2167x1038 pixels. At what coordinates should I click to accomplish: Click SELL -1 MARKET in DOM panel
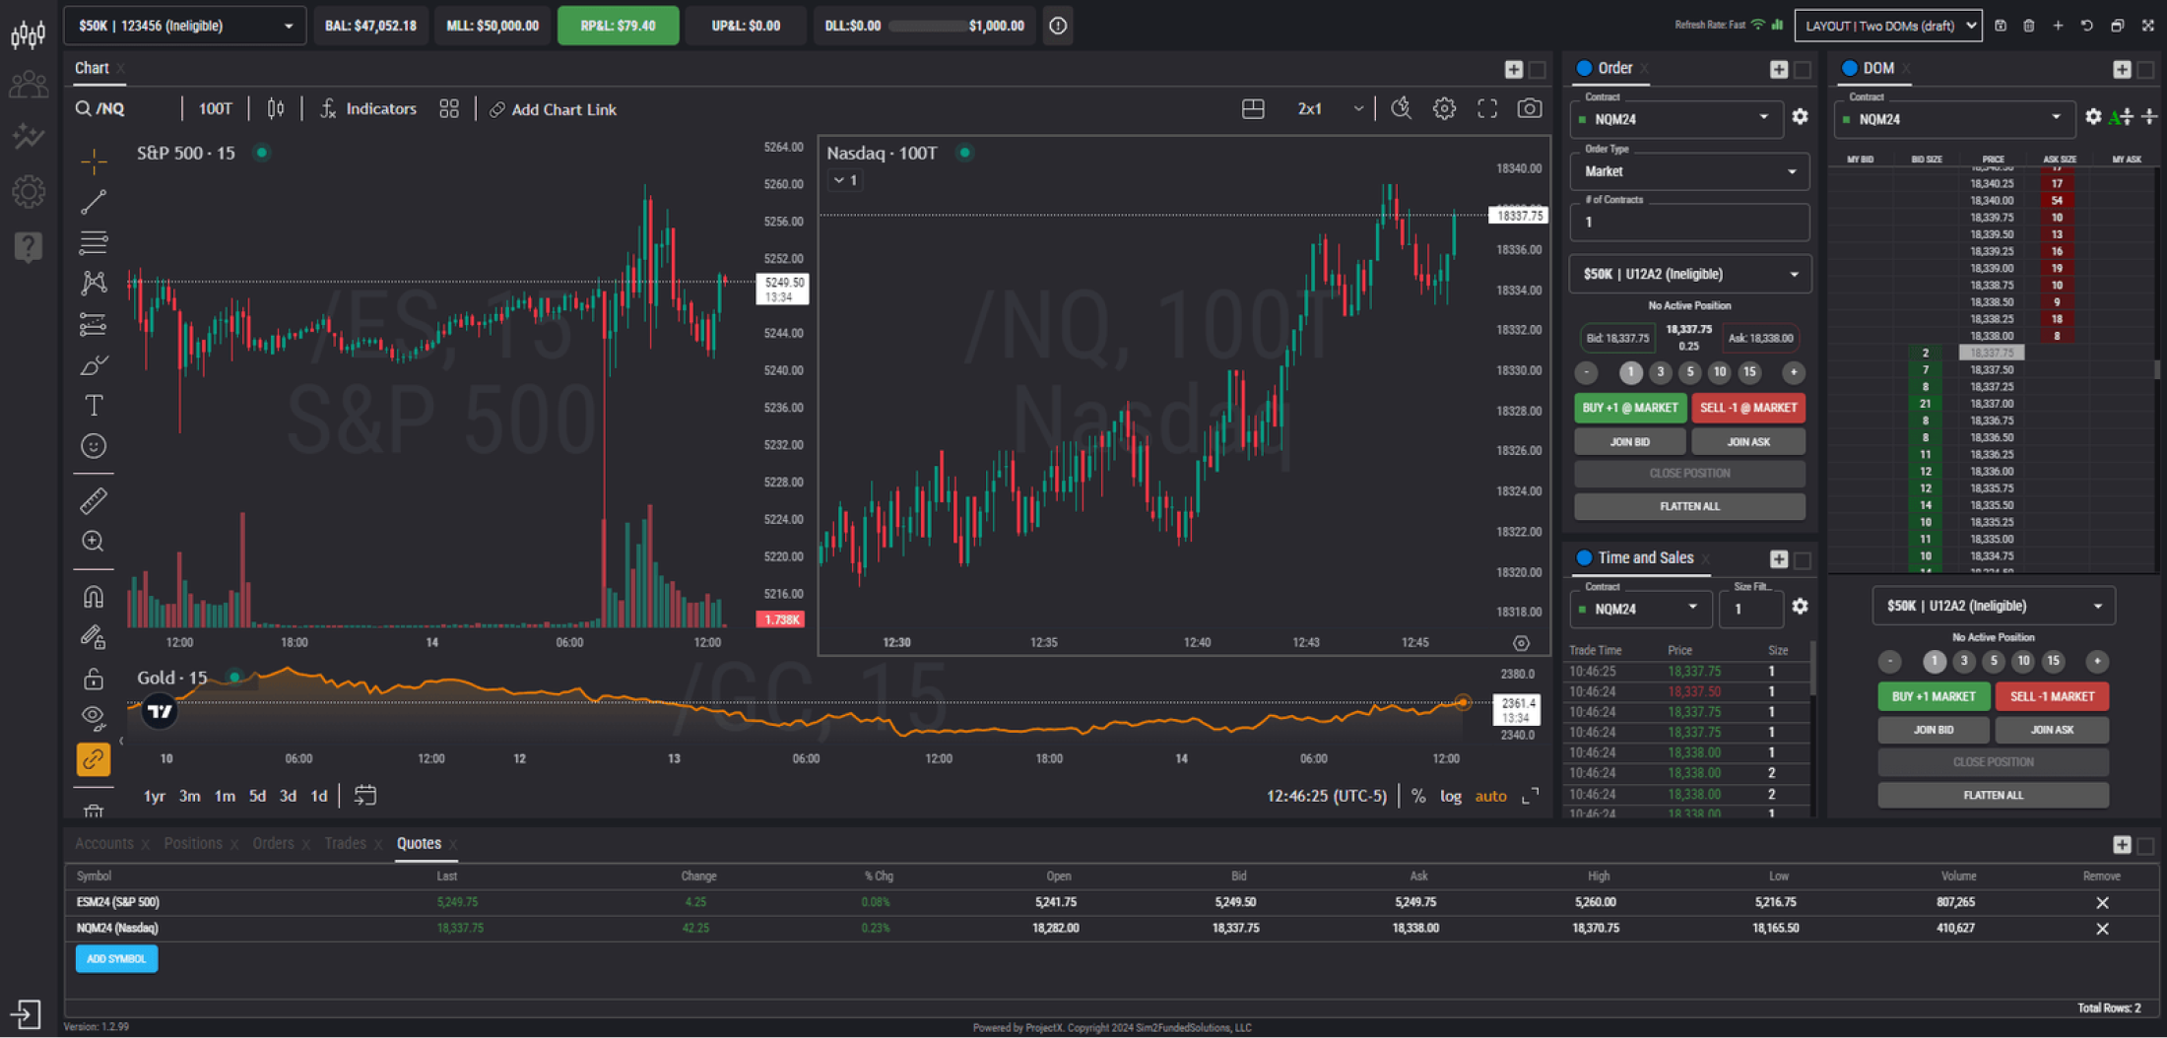pyautogui.click(x=2052, y=696)
